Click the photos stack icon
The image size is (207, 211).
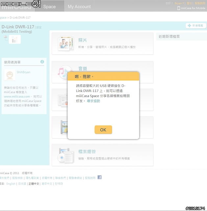pos(66,43)
